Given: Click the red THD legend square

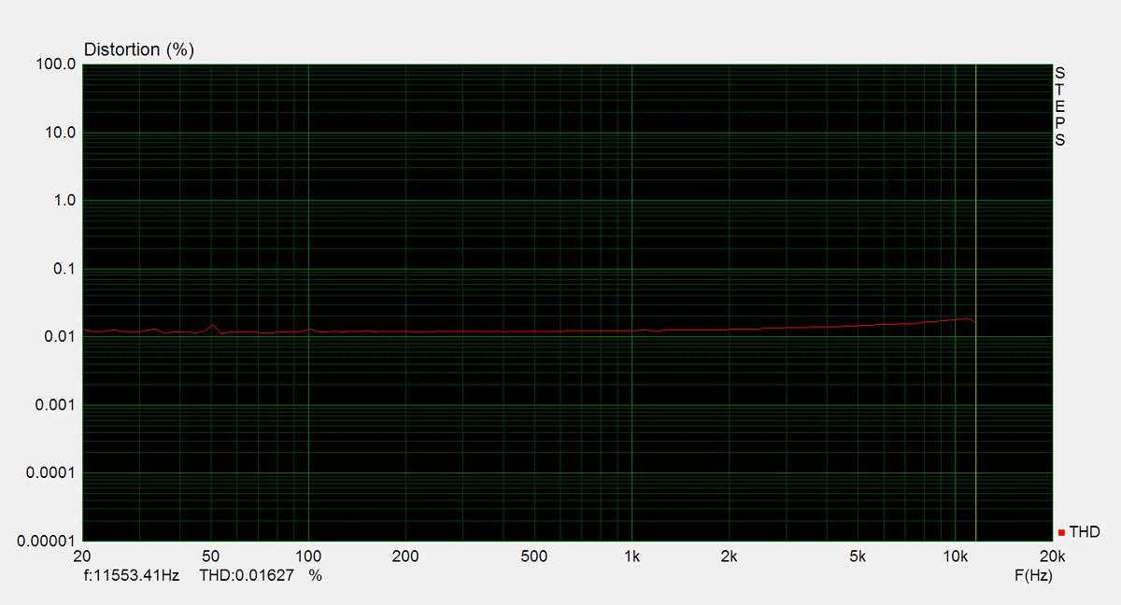Looking at the screenshot, I should click(1062, 533).
